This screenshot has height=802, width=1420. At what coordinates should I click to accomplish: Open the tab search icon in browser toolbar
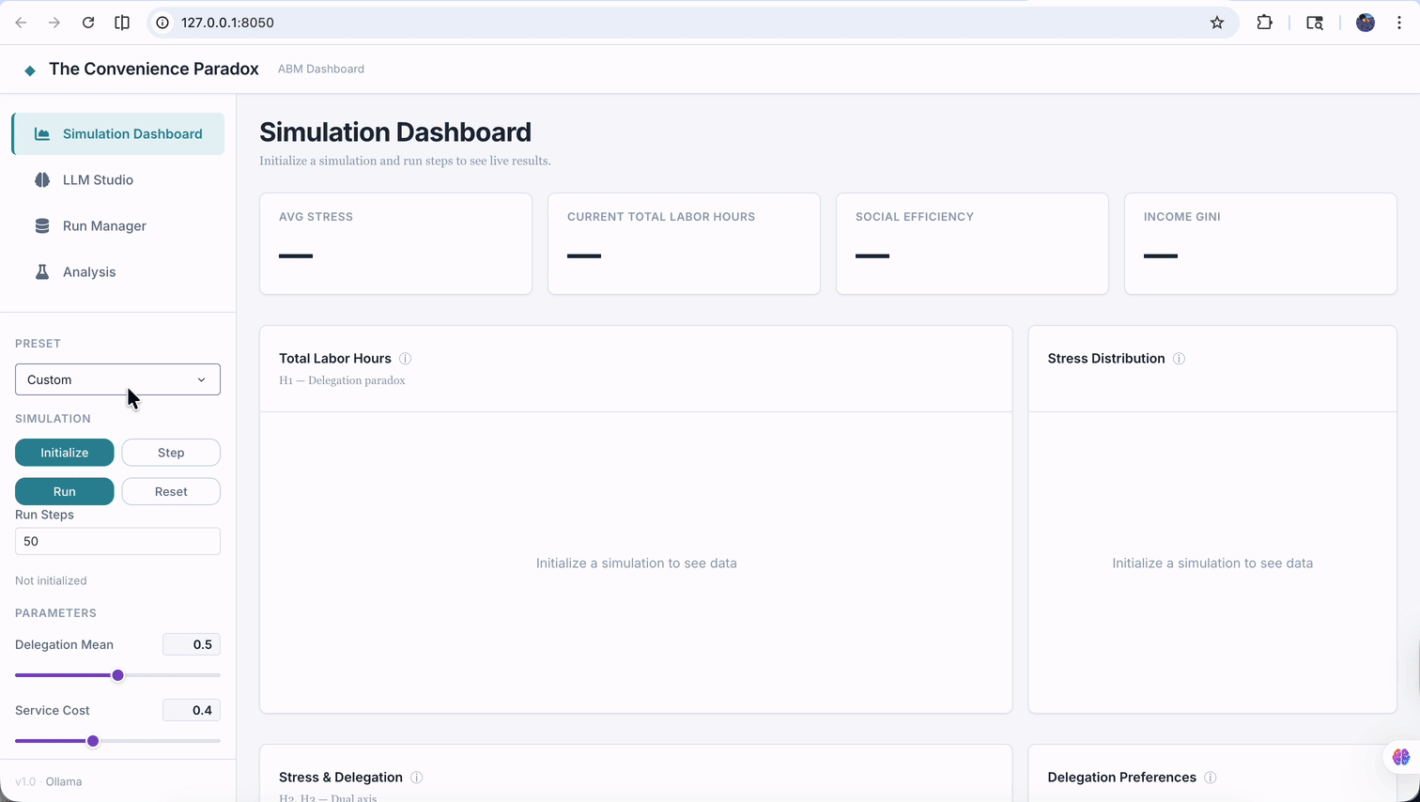point(1315,23)
